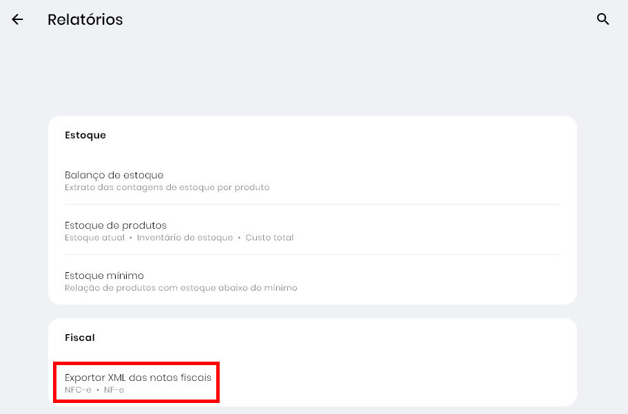Click the NF-e label
628x414 pixels.
114,390
